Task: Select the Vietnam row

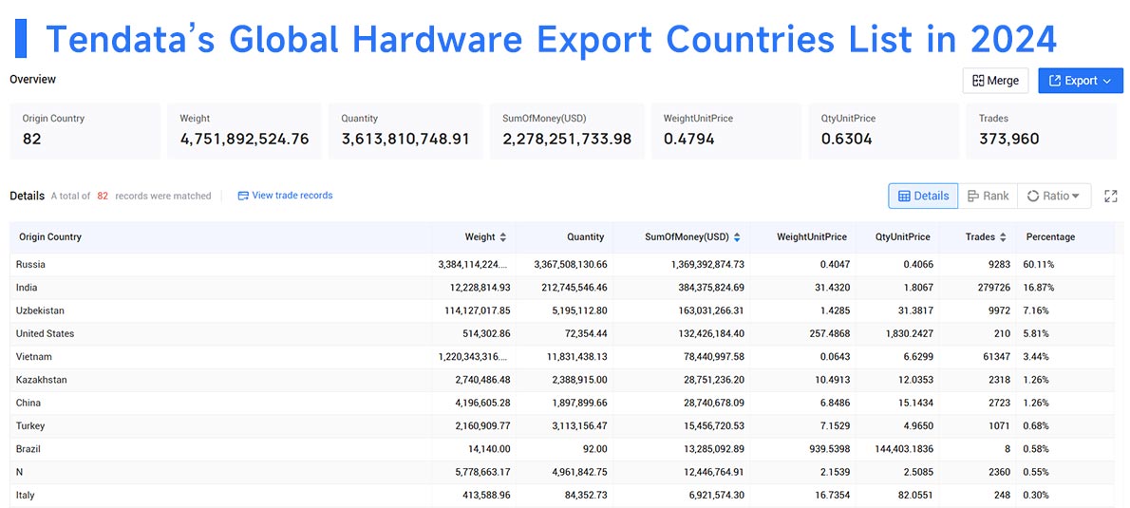Action: point(562,357)
